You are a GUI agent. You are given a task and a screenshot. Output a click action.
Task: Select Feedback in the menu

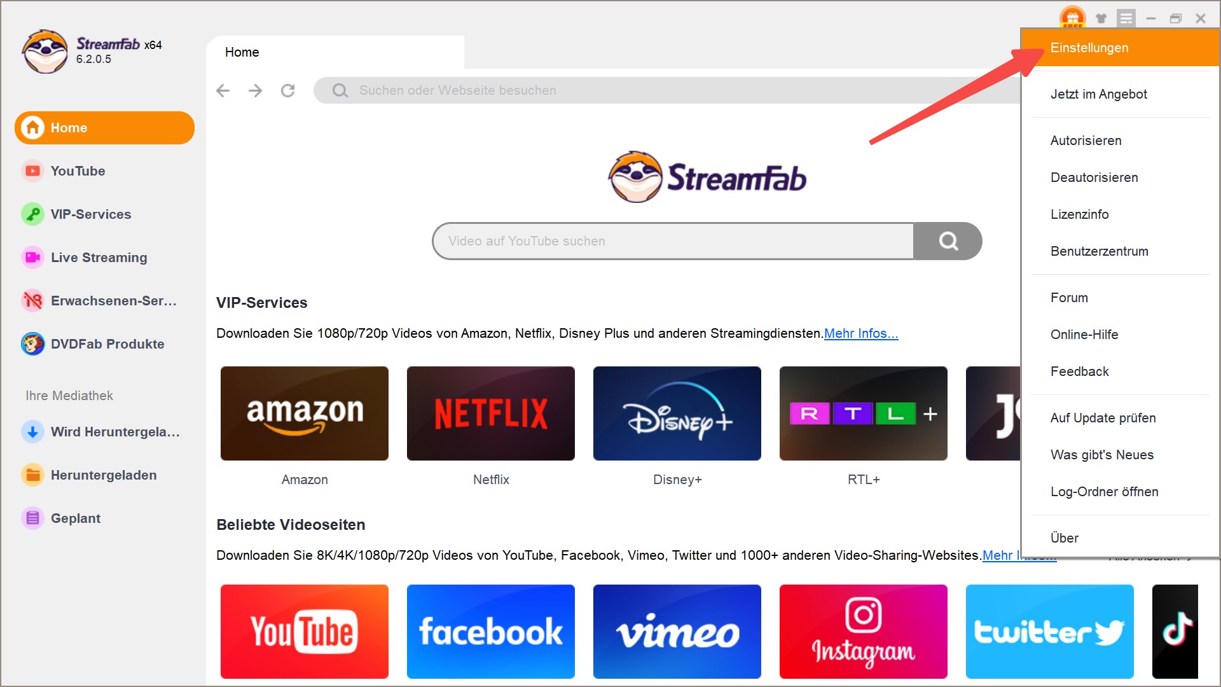[x=1121, y=371]
